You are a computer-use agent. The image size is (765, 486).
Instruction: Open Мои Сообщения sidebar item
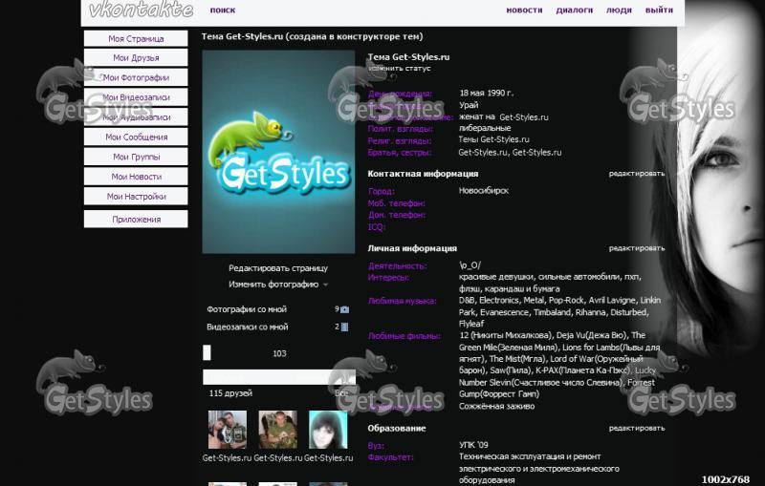tap(136, 137)
